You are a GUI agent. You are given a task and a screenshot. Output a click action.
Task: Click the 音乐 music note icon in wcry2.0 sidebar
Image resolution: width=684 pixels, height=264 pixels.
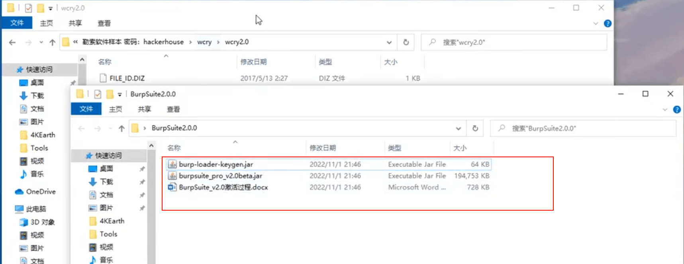24,174
